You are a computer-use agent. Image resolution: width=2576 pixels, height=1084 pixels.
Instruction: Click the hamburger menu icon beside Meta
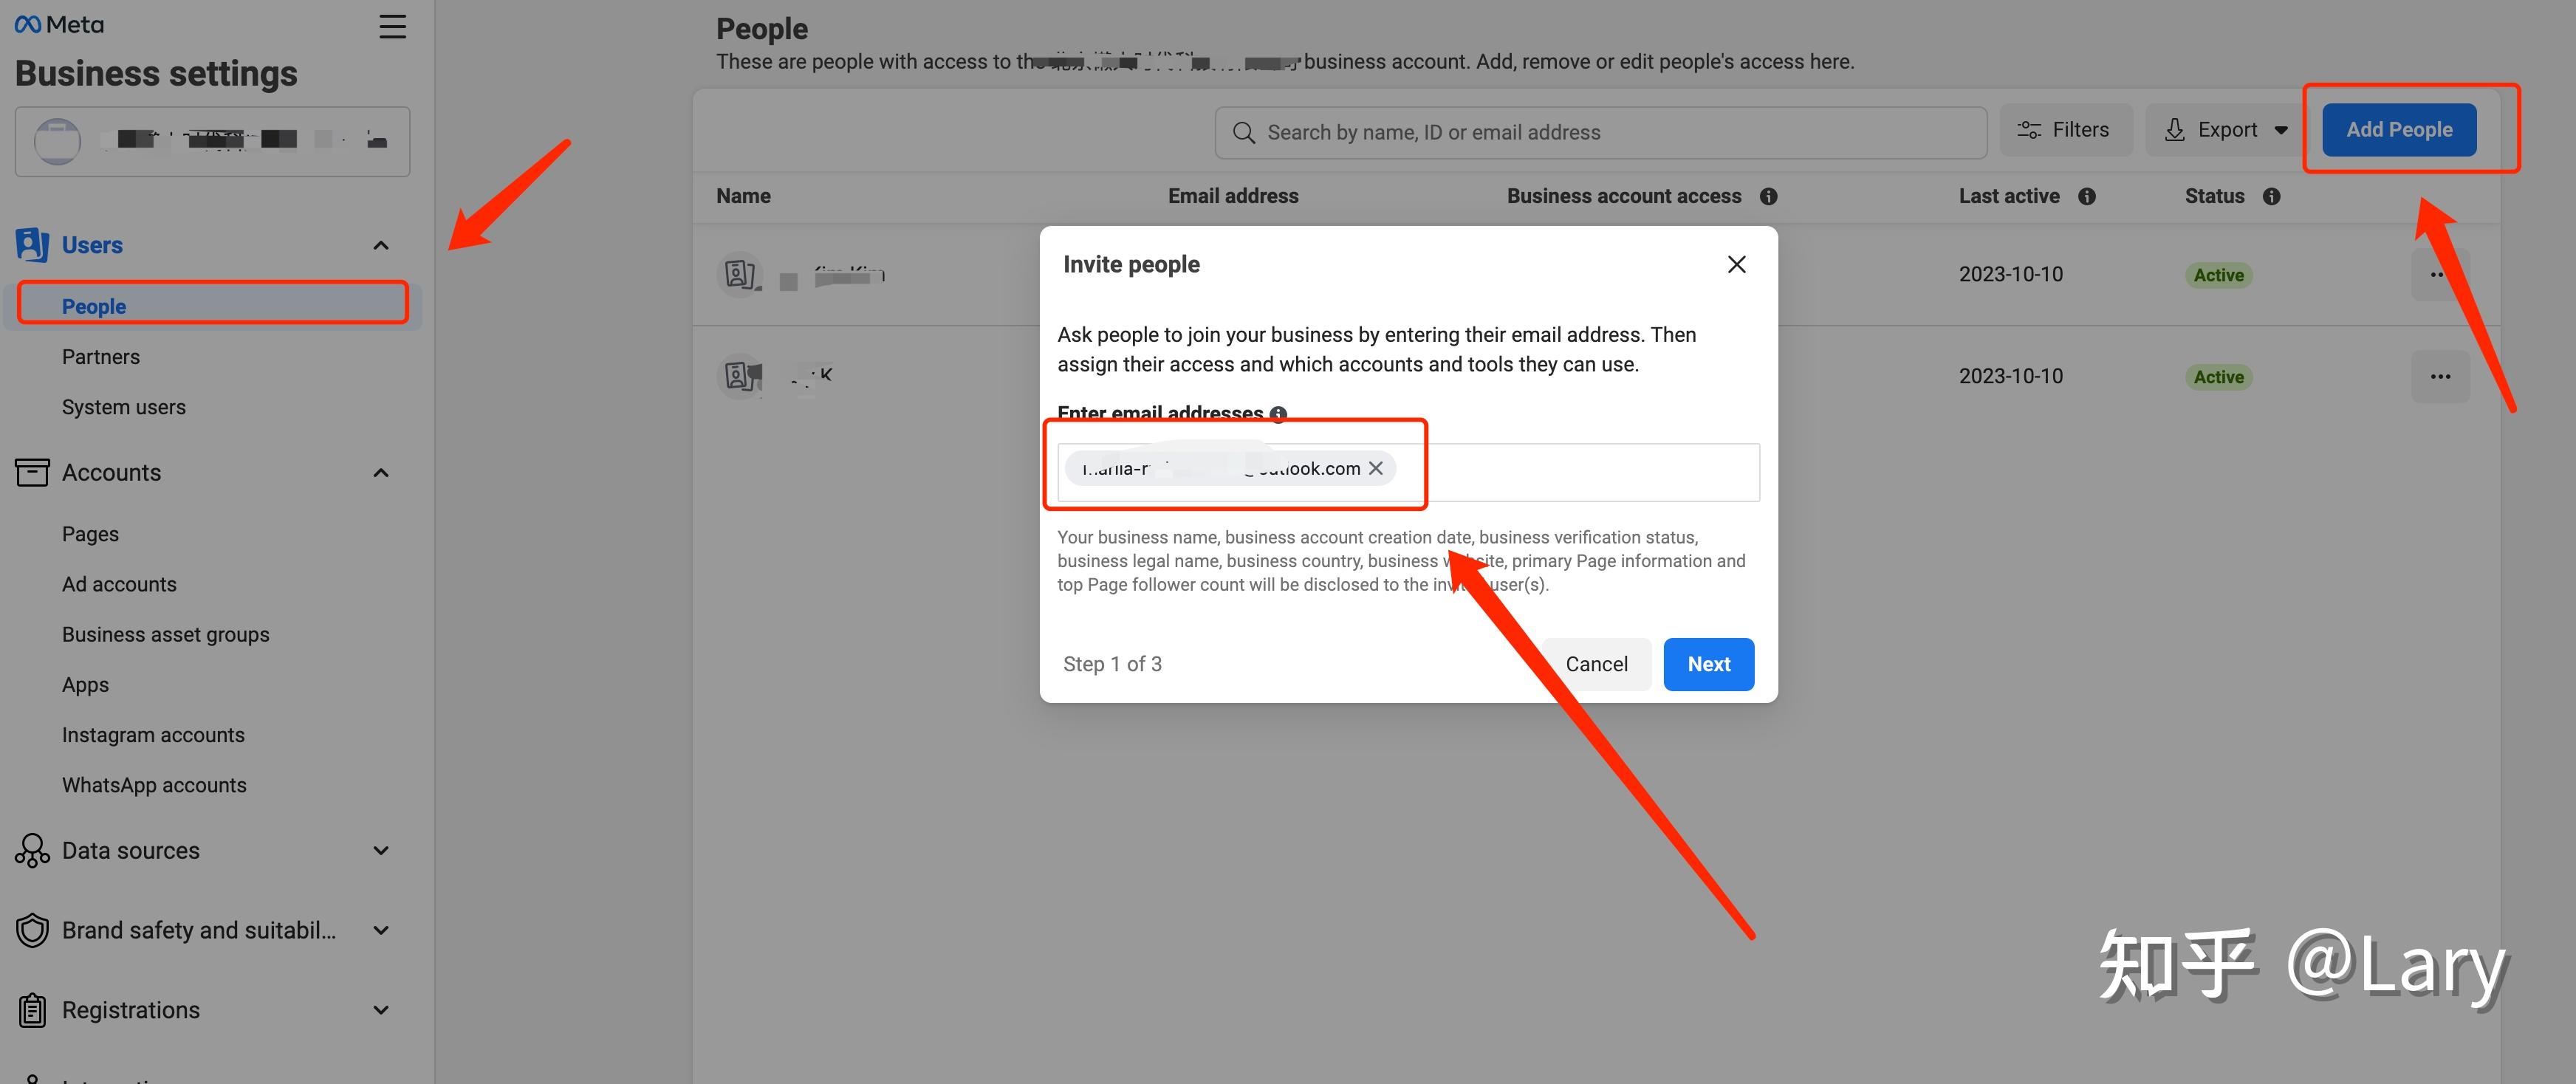click(x=392, y=27)
